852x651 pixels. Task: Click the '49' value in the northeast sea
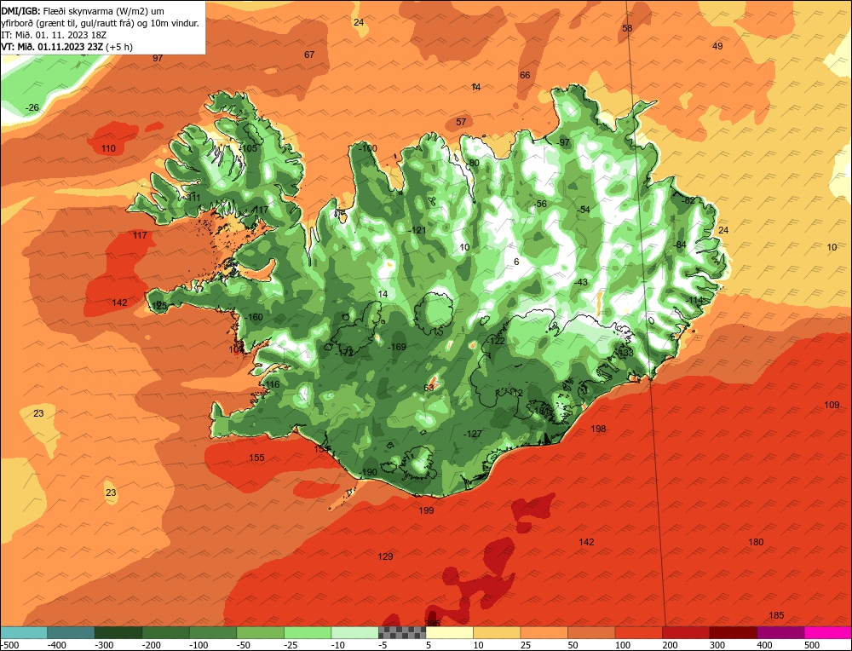[717, 46]
